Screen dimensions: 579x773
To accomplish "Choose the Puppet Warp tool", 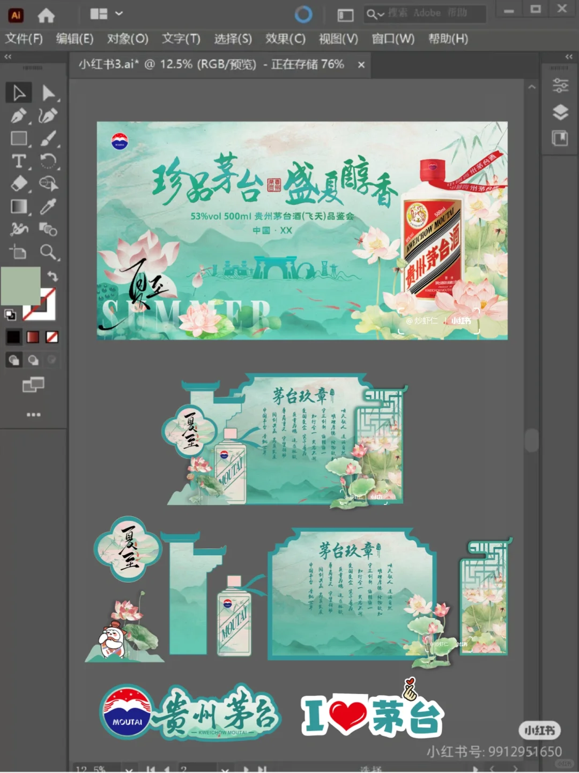I will pyautogui.click(x=19, y=229).
